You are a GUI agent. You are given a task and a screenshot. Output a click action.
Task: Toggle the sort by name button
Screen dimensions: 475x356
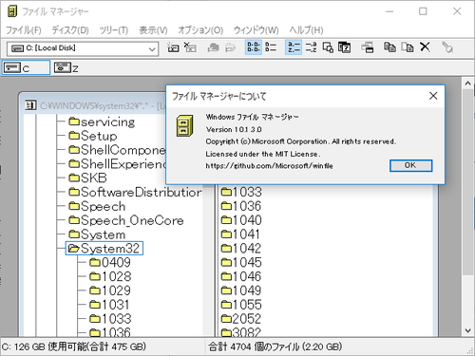click(x=294, y=47)
